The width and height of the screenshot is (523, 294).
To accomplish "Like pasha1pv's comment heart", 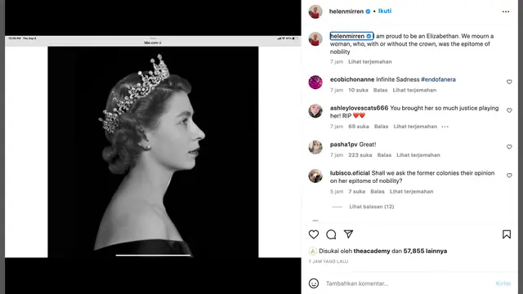I will coord(509,147).
